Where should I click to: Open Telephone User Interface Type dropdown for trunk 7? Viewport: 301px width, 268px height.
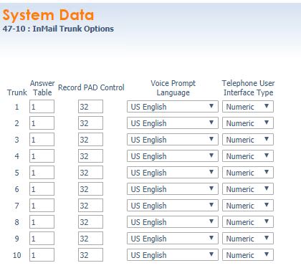(248, 206)
